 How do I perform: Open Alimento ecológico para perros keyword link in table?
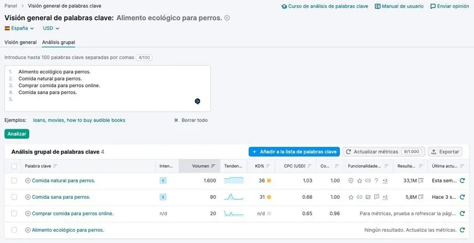68,230
